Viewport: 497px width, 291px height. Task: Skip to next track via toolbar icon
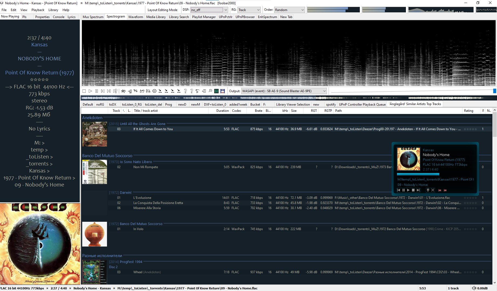tap(109, 91)
